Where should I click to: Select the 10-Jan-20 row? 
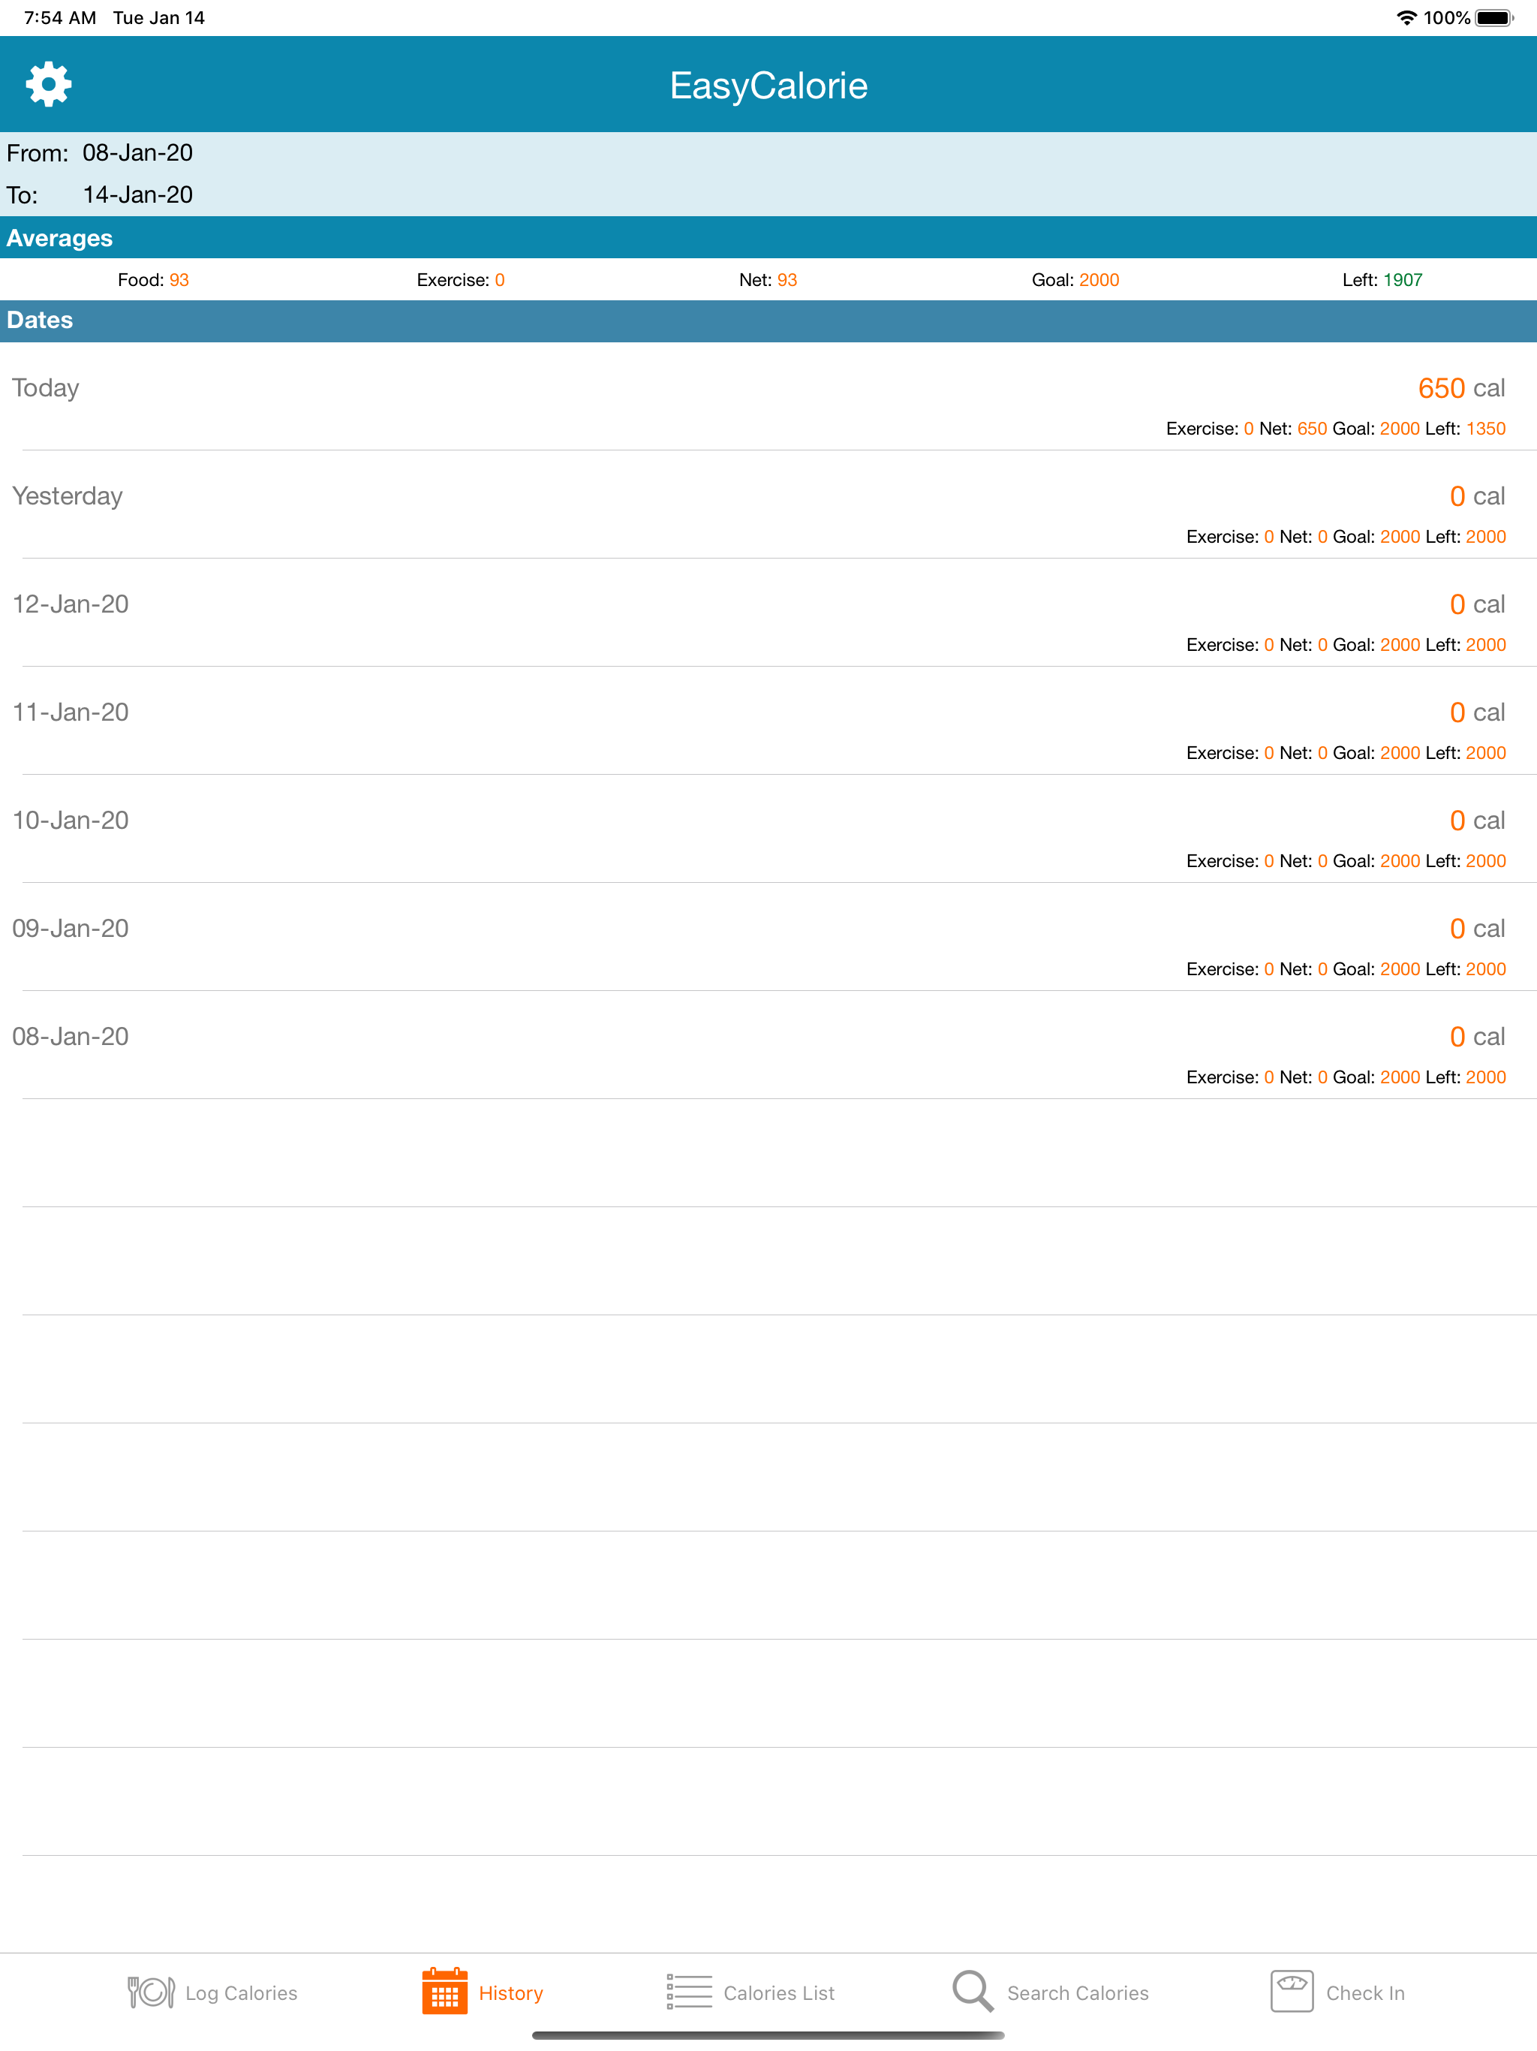768,829
